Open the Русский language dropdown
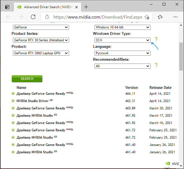Viewport: 184px width, 169px height. pos(122,53)
